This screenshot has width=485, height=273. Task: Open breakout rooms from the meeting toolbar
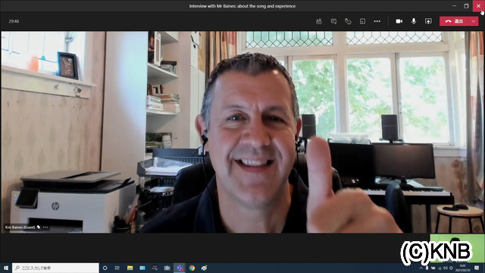point(362,21)
